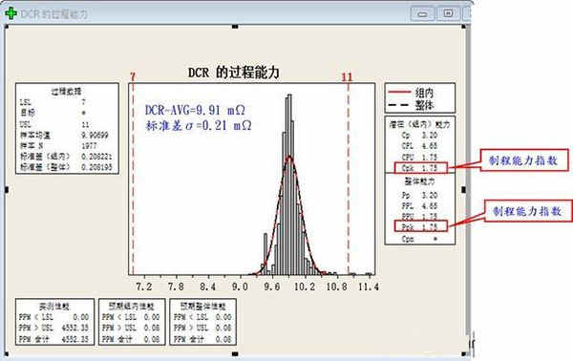The image size is (573, 361).
Task: Click the '实测性能' table heading
Action: tap(54, 307)
